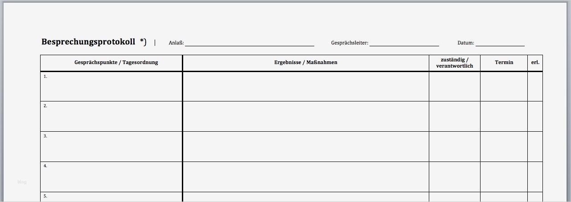
Task: Click the Termin cell in row 4
Action: [504, 177]
